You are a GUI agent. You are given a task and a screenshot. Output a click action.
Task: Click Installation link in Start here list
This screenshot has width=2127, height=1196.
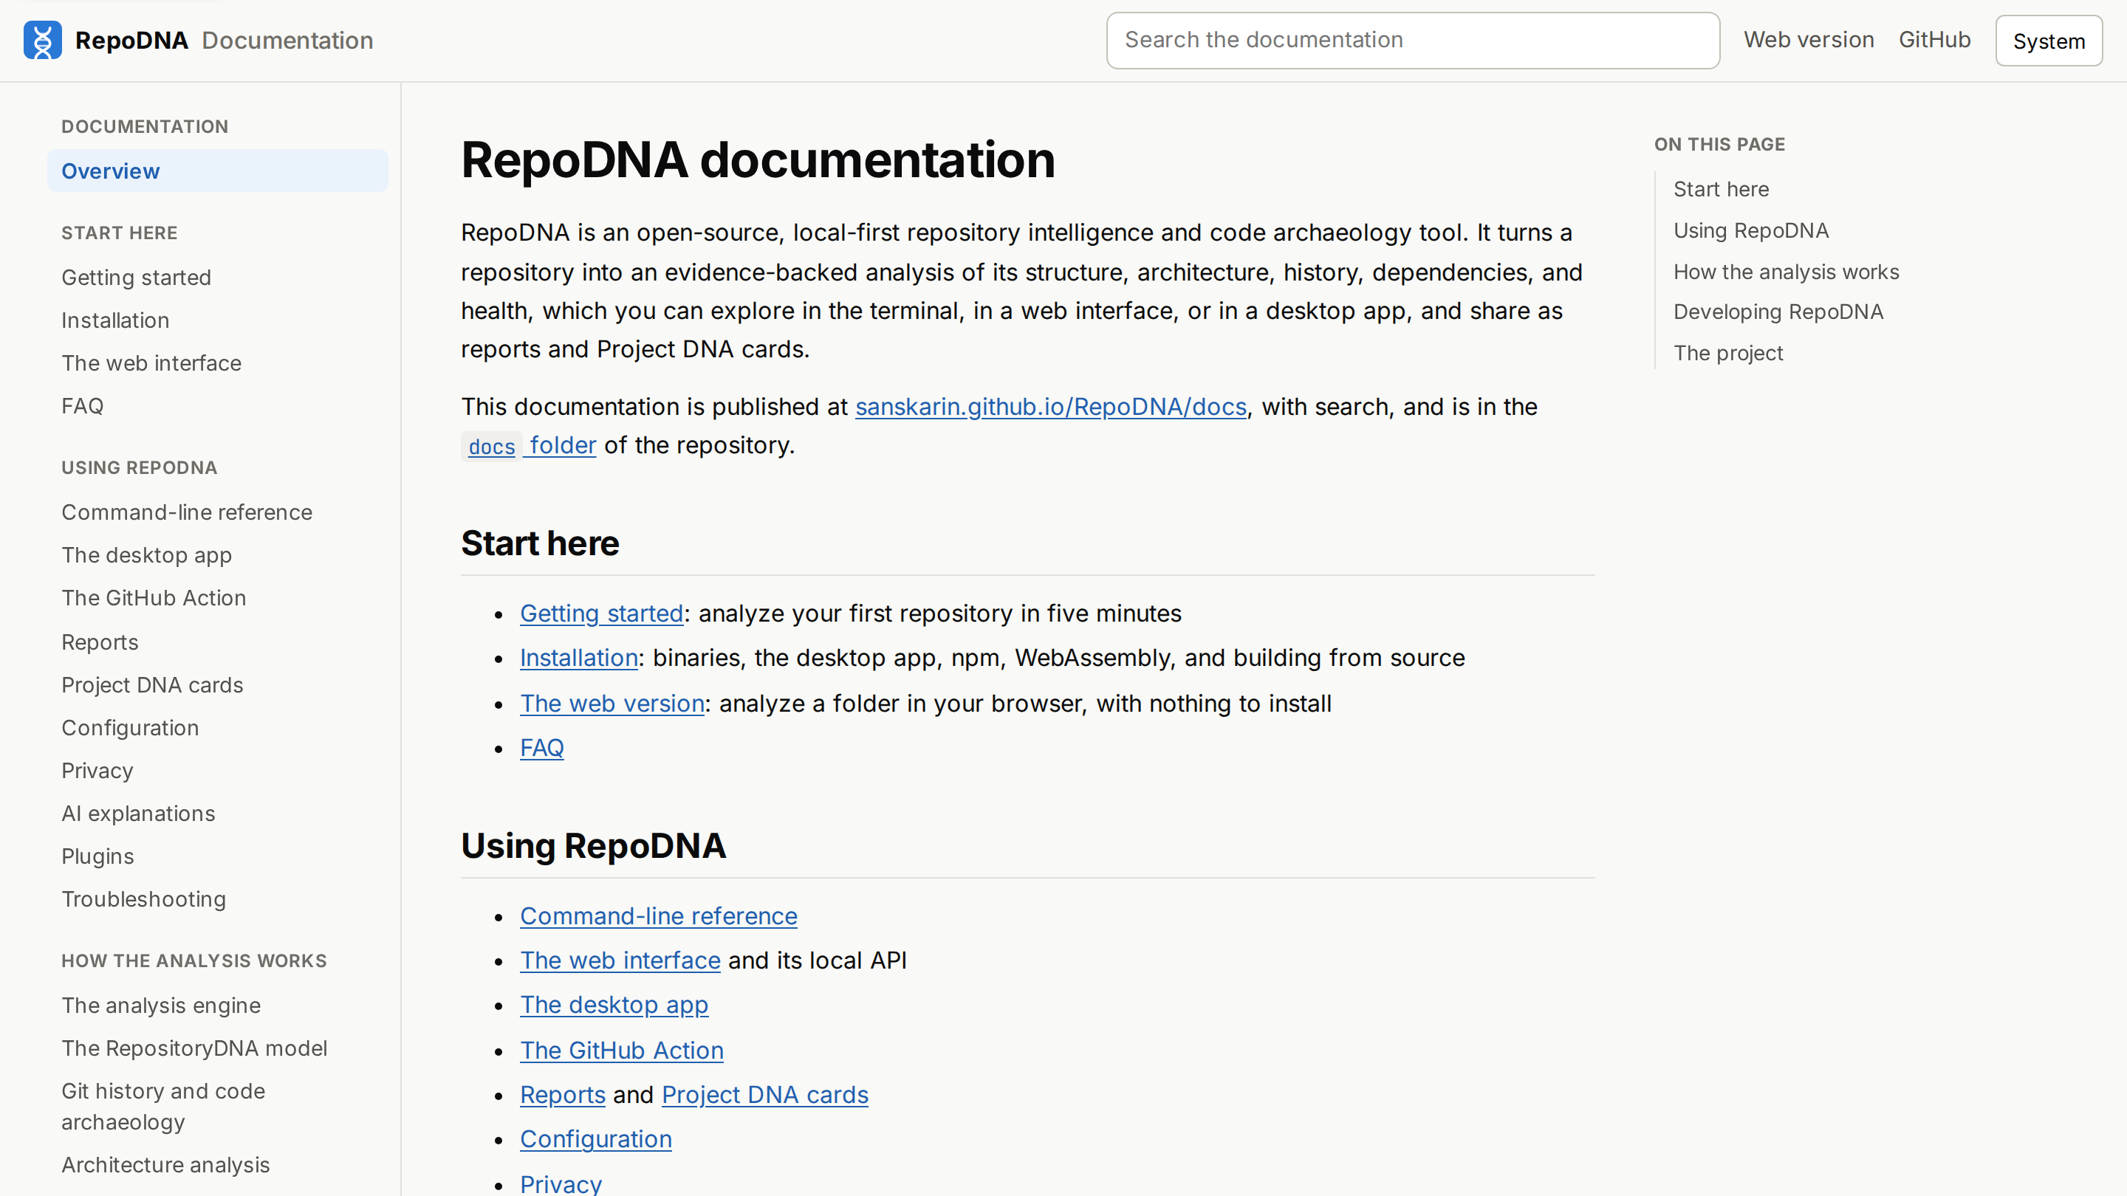[578, 658]
